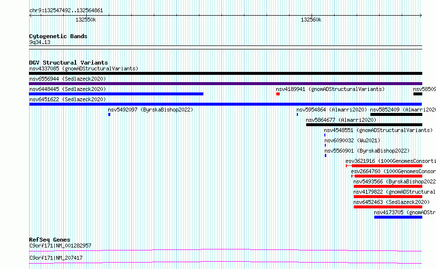
Task: Click the small blue nsv5492097 marker
Action: coord(109,114)
